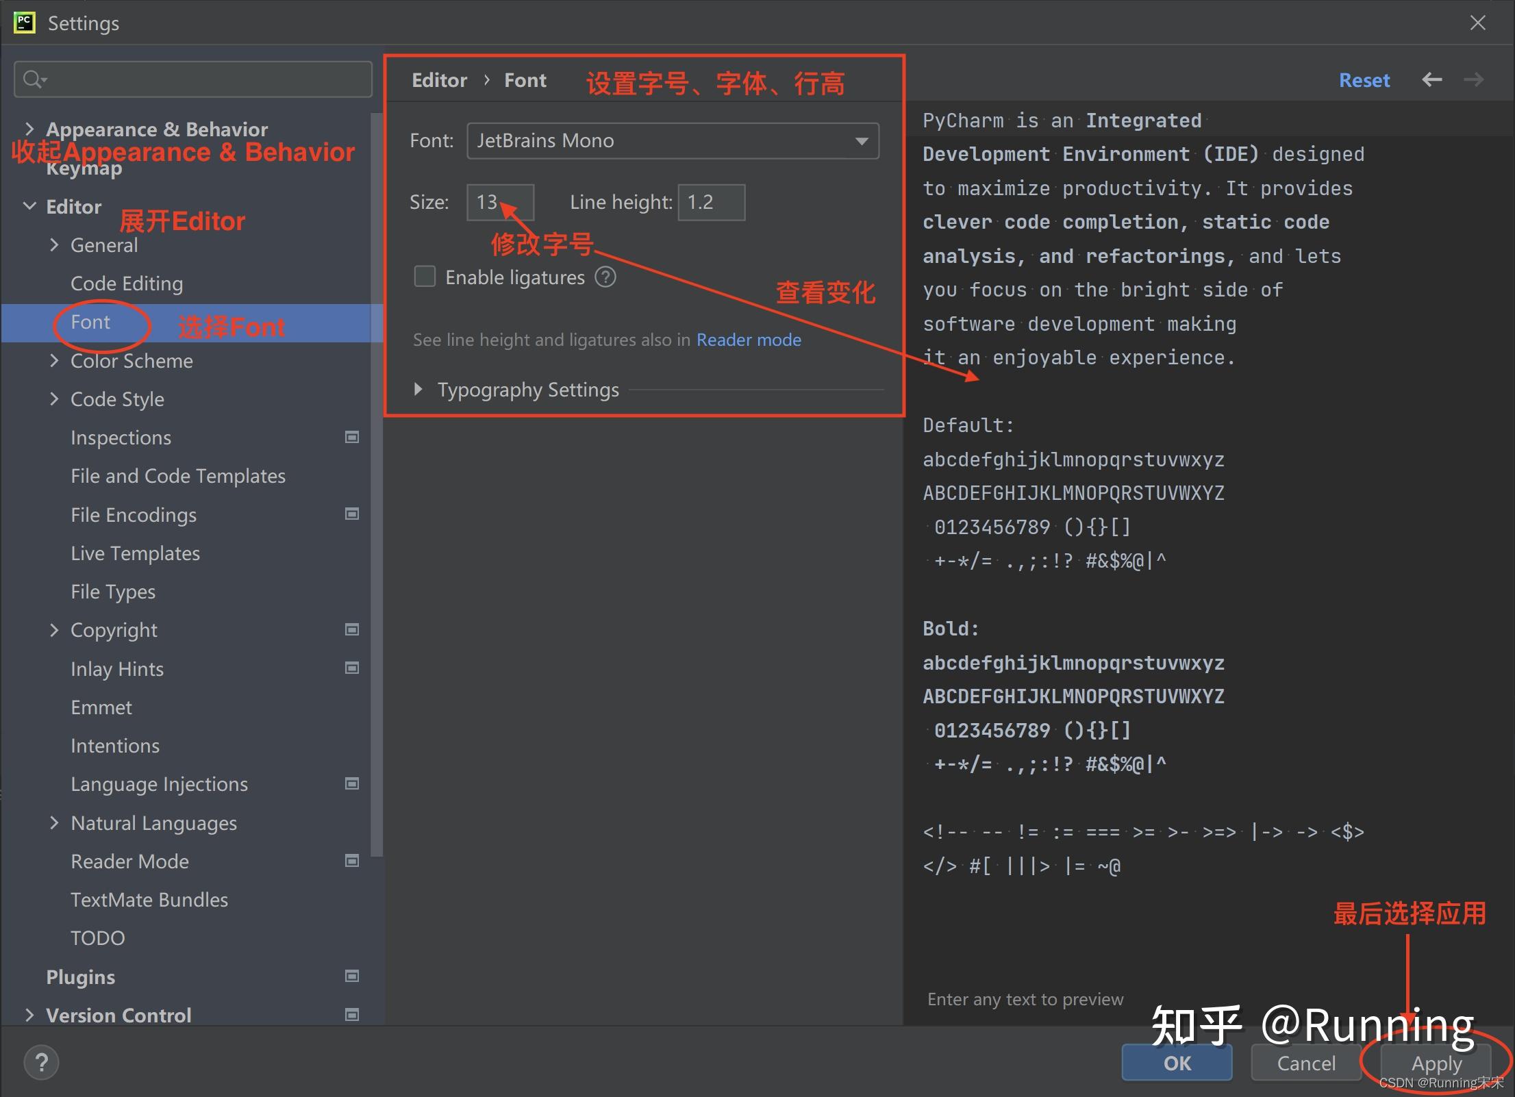Screen dimensions: 1515x1097
Task: Open Reader mode via the blue link
Action: [749, 339]
